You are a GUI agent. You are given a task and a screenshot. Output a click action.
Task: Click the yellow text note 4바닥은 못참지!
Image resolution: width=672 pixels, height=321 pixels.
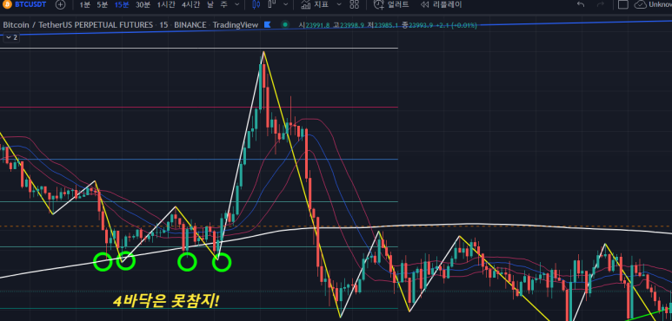tap(166, 301)
